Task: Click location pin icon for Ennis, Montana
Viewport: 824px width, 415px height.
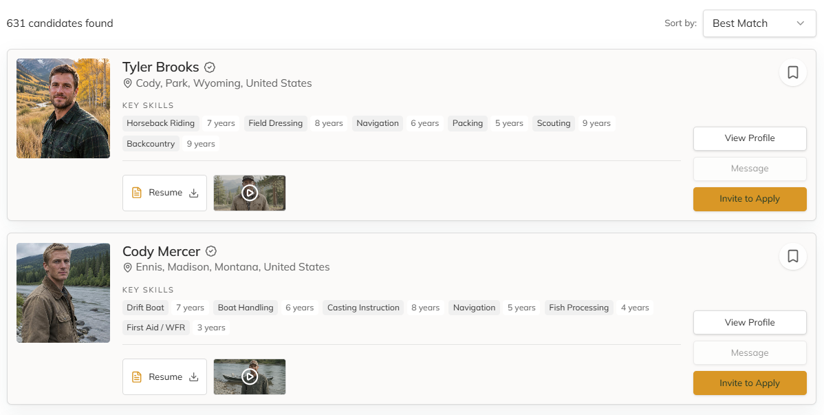Action: [x=127, y=267]
